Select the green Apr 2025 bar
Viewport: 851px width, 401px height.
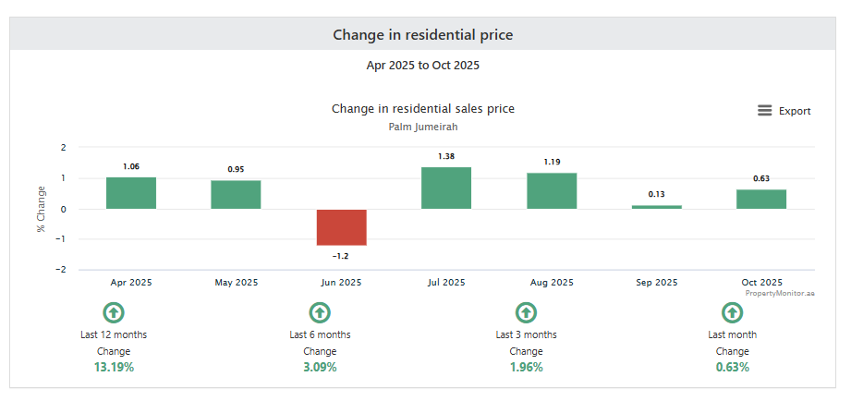[131, 193]
